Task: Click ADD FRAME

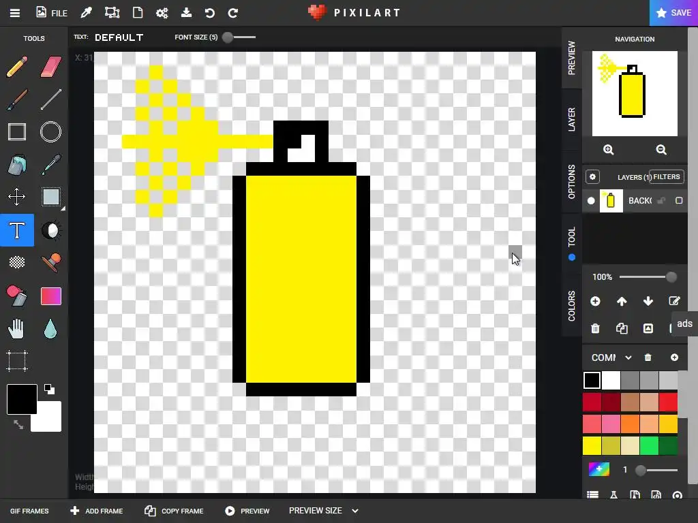Action: click(97, 511)
